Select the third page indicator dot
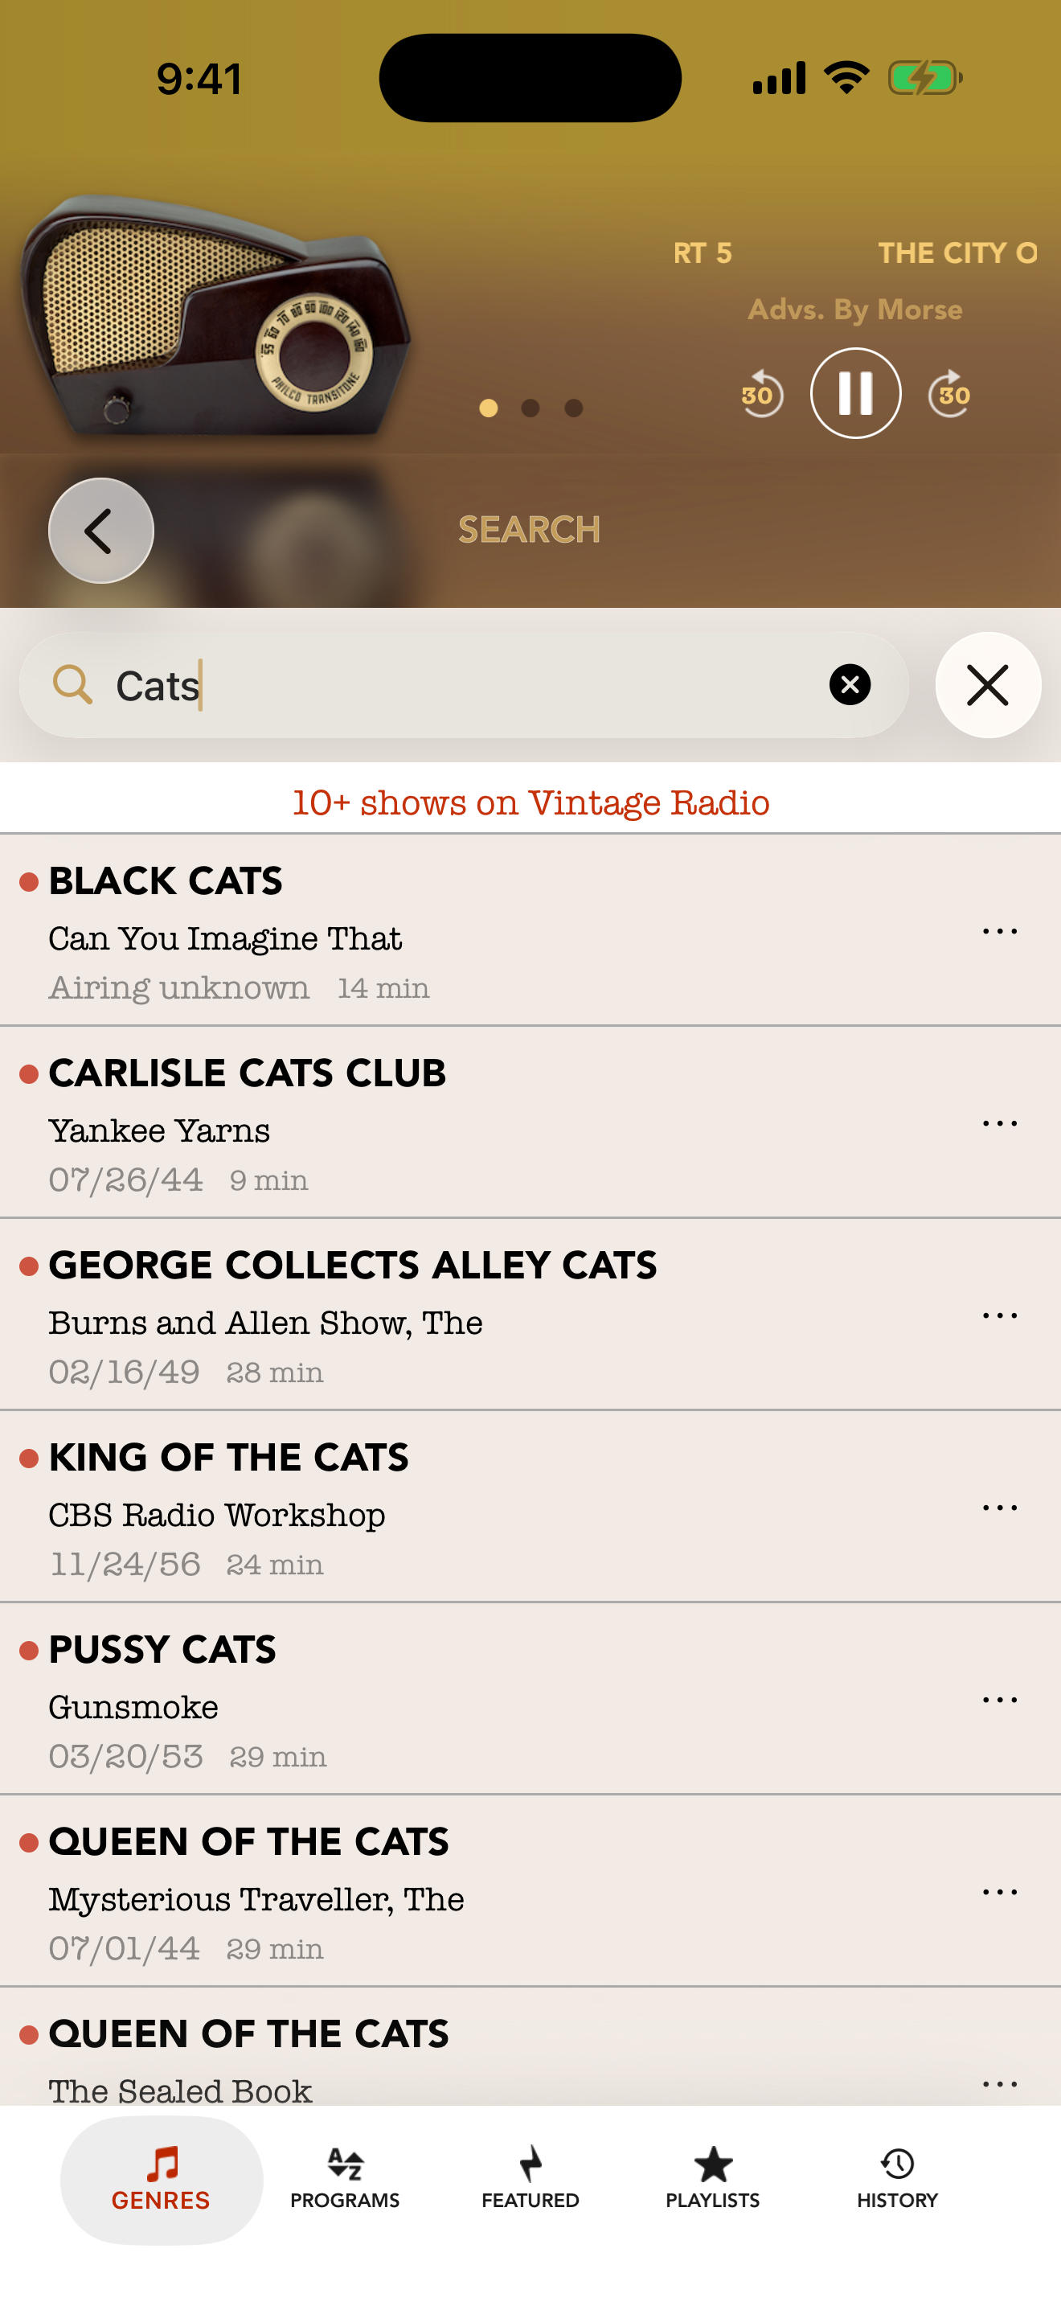This screenshot has height=2306, width=1061. pos(573,408)
